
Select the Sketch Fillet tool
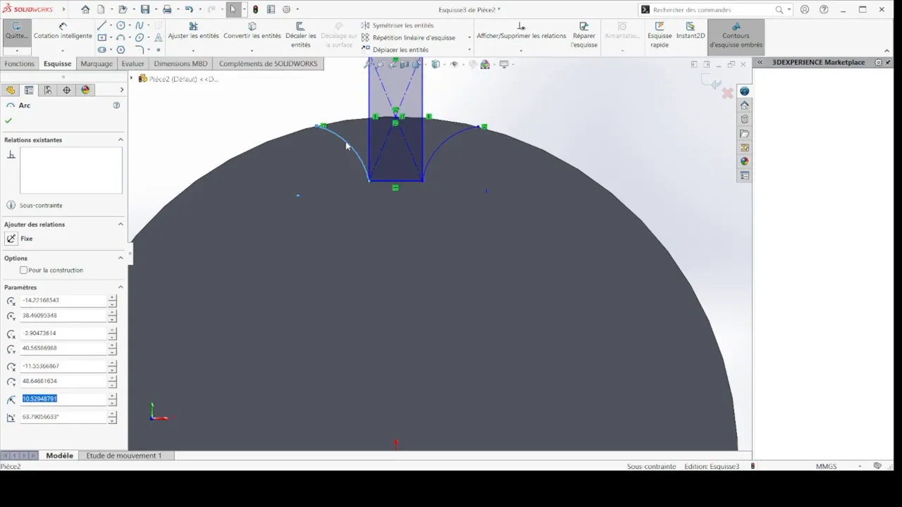(140, 50)
